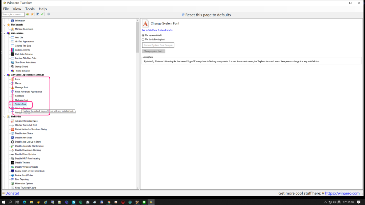Click the Hibernation Options icon

[12, 184]
